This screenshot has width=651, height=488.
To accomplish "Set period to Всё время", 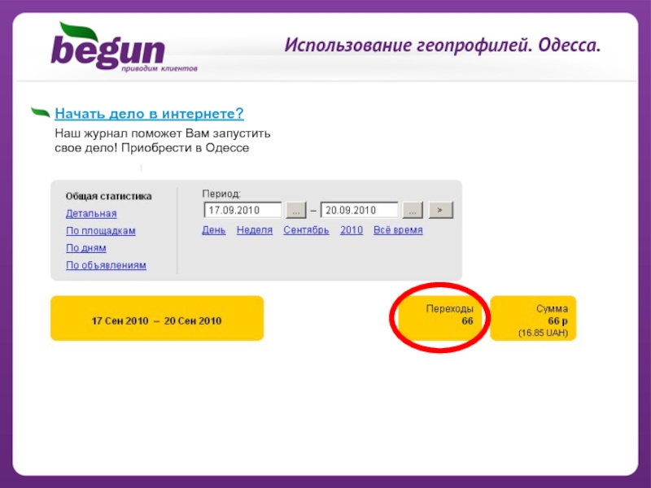I will pyautogui.click(x=398, y=230).
